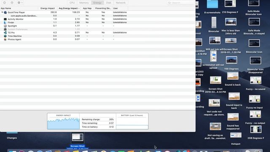Select the Finder process icon

(x=5, y=22)
